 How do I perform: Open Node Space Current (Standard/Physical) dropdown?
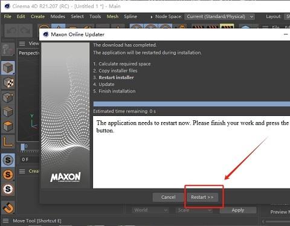click(x=219, y=17)
